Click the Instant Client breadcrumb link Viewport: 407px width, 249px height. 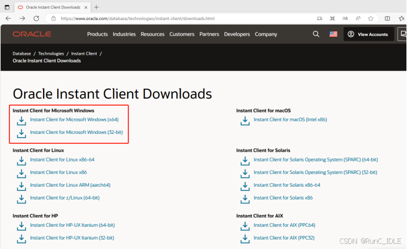point(84,53)
